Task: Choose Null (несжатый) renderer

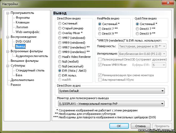Action: click(60, 66)
